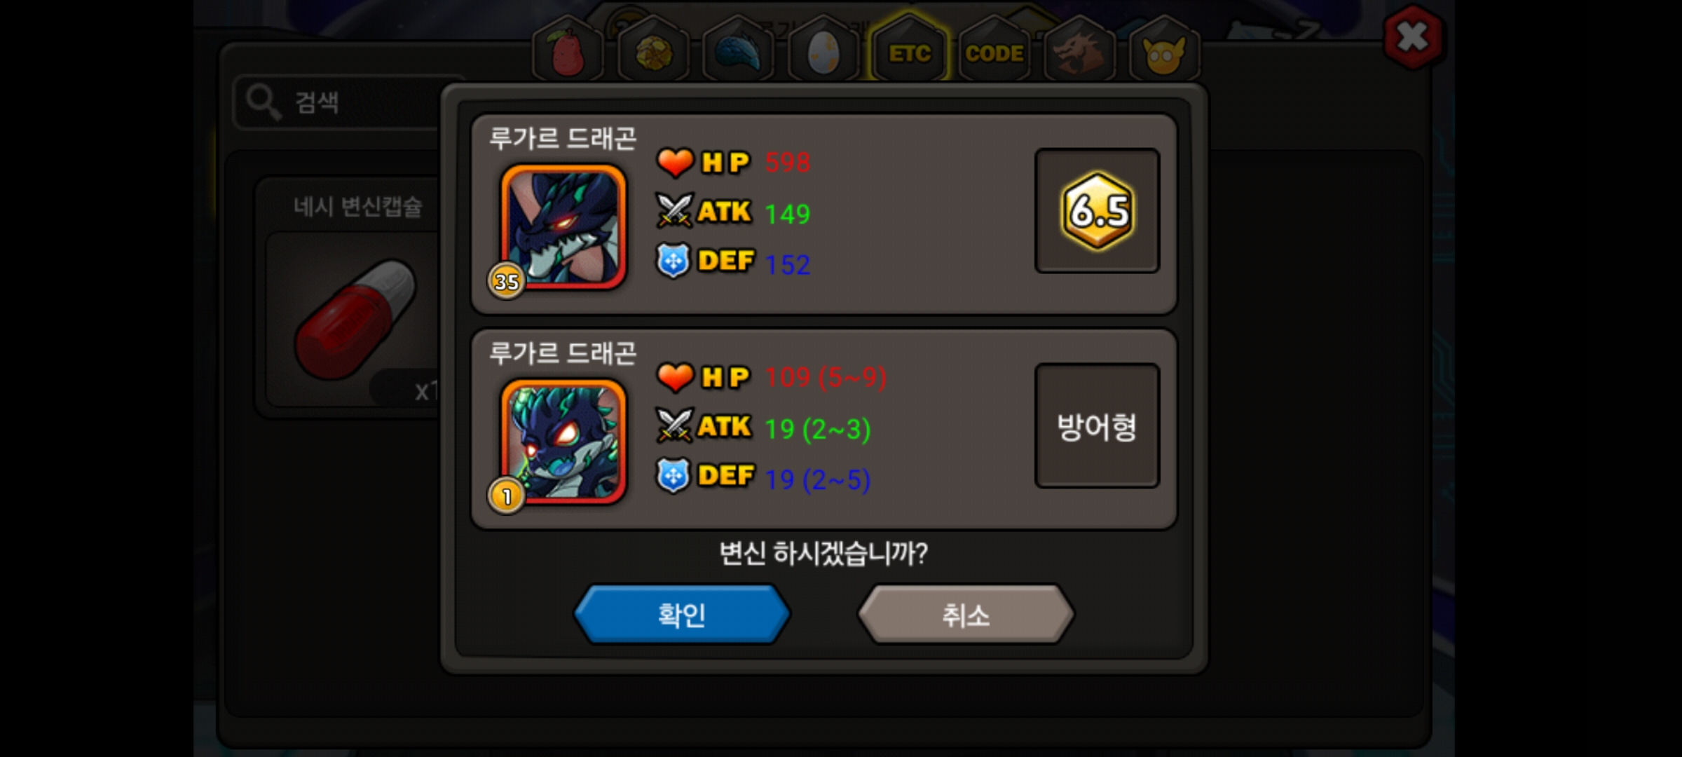Click the 방어형 type box

[x=1098, y=425]
